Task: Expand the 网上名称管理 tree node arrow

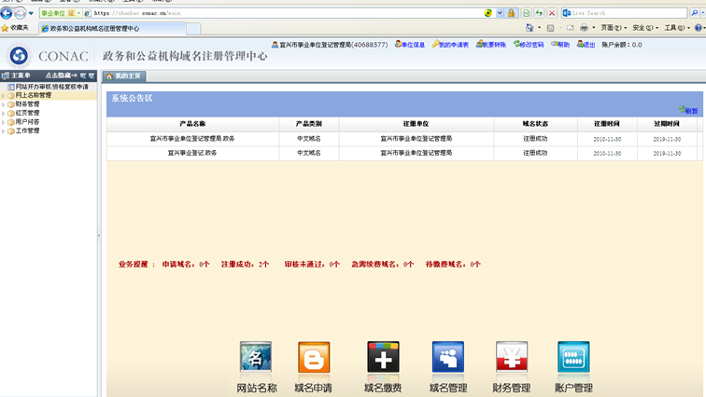Action: (x=3, y=96)
